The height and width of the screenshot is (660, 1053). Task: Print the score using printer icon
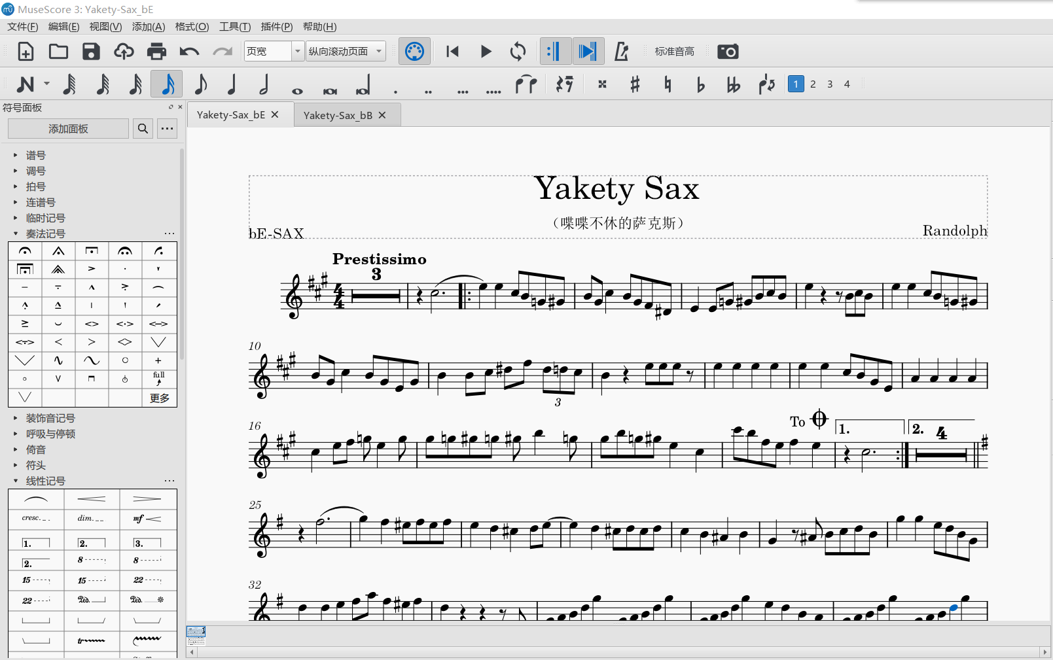(x=156, y=52)
